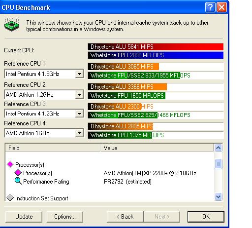Viewport: 252px width, 228px height.
Task: Click the Reference CPU 3: label
Action: click(x=25, y=104)
